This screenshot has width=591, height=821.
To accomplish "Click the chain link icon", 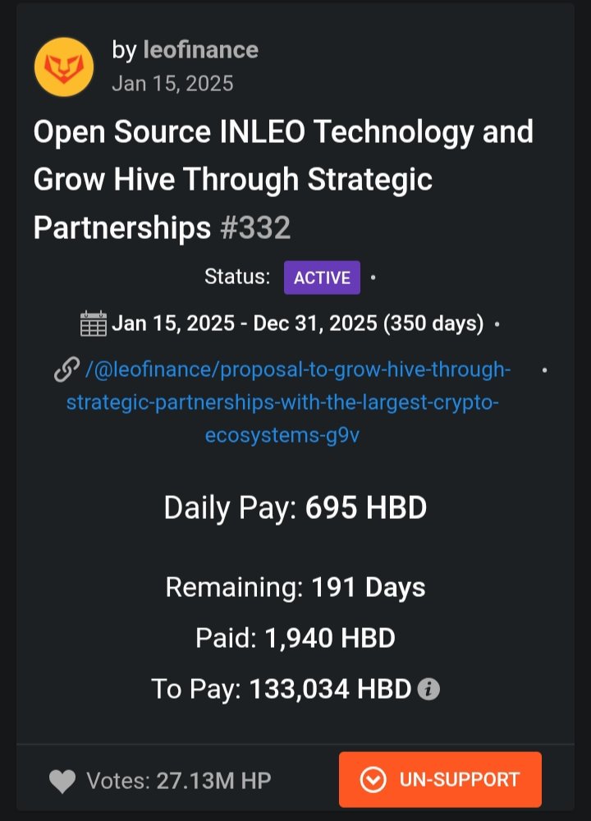I will point(67,370).
